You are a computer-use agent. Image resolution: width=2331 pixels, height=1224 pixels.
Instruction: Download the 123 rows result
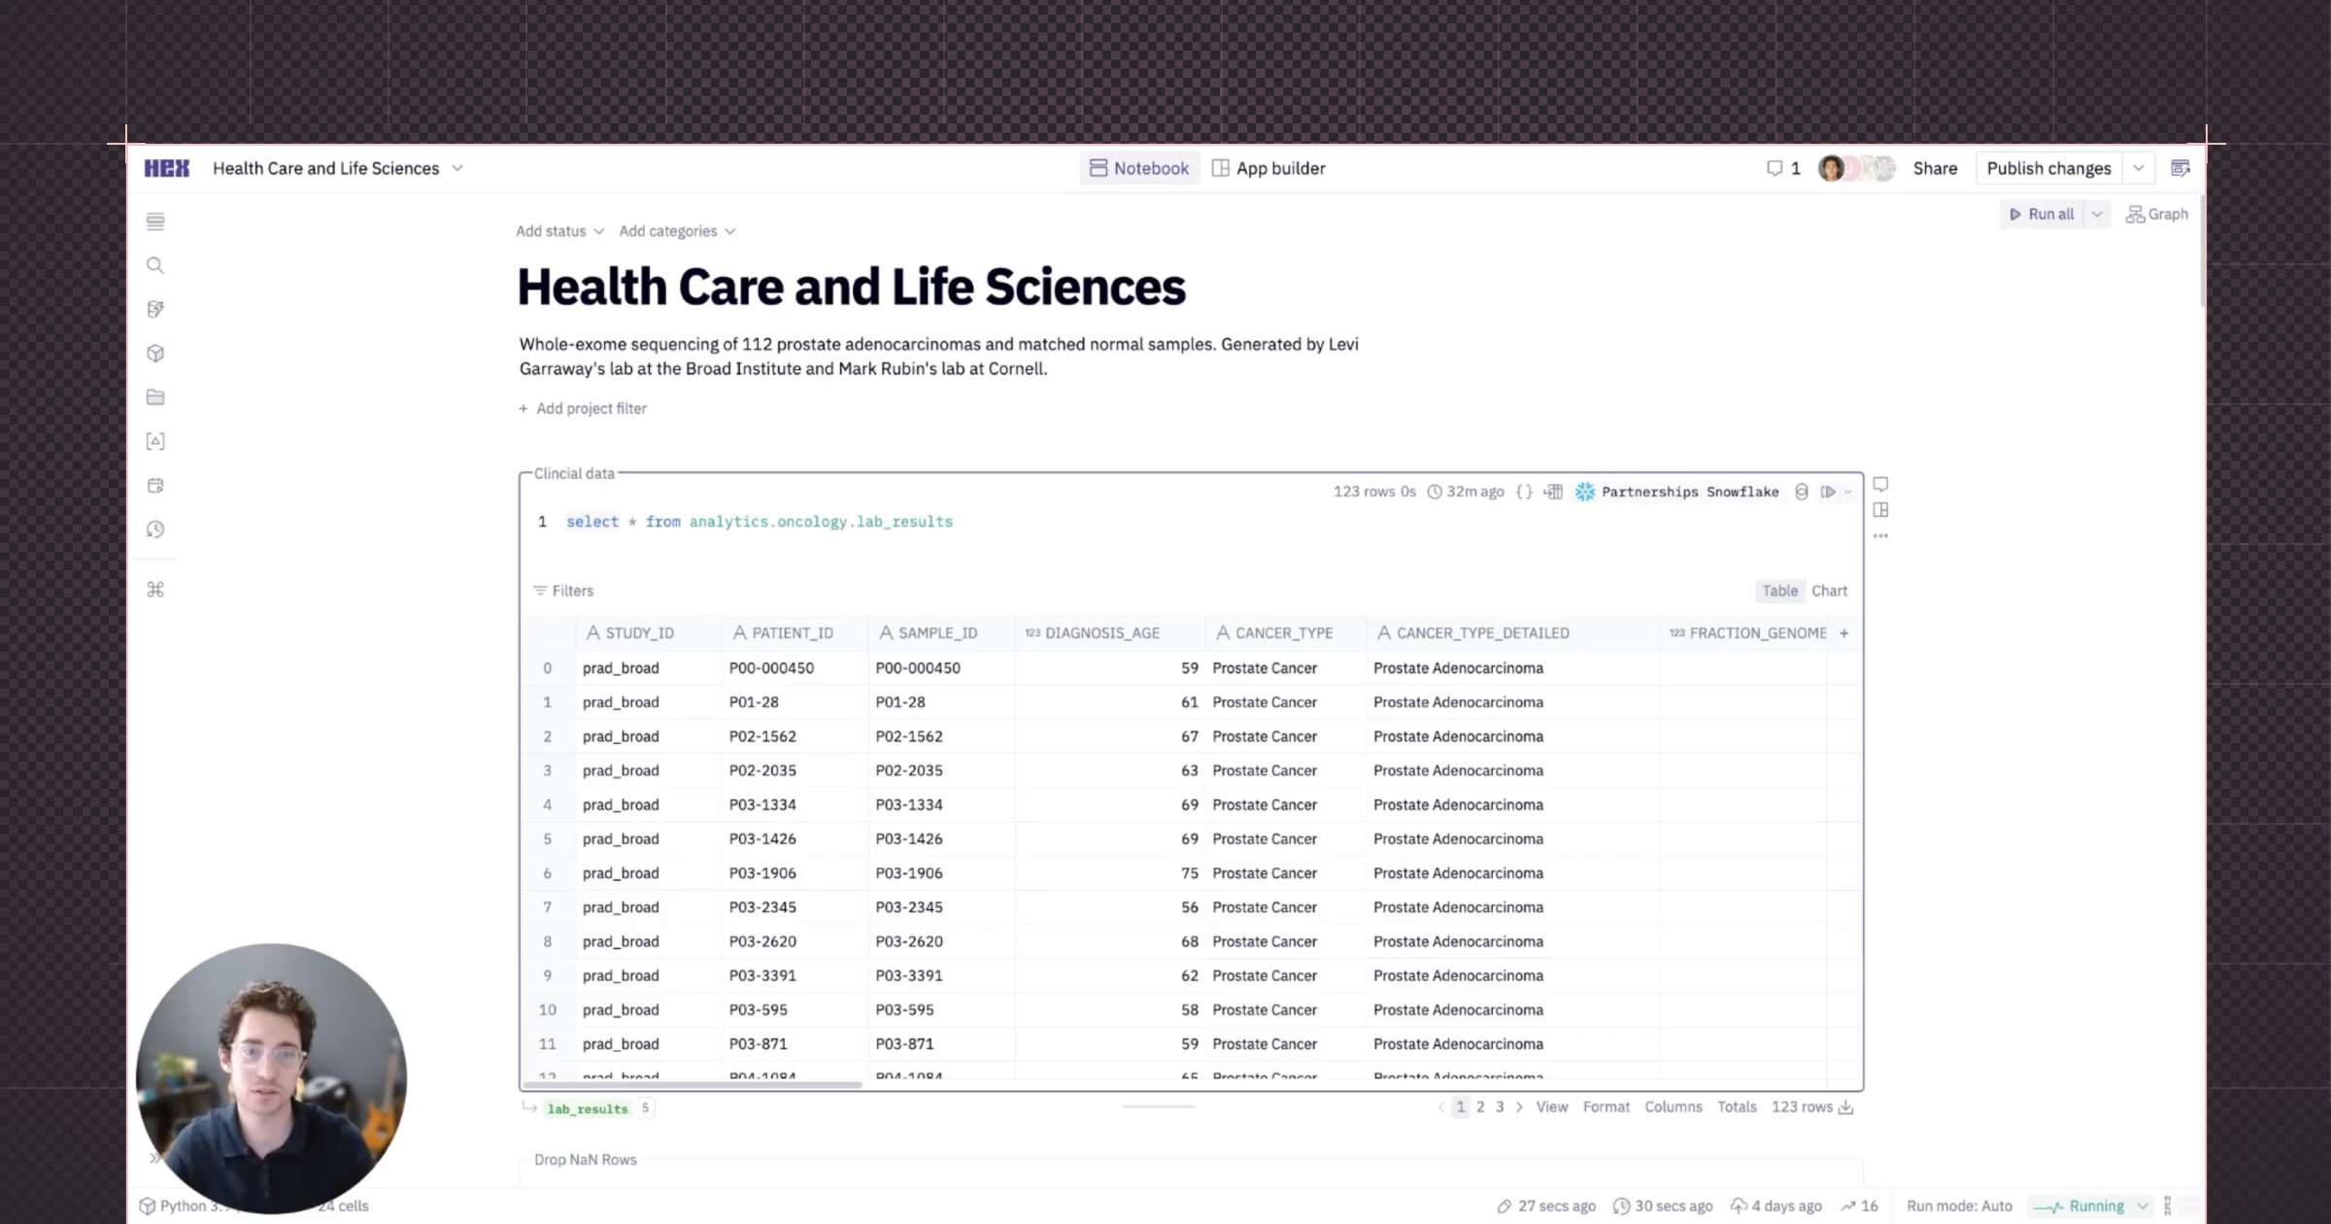click(1846, 1107)
